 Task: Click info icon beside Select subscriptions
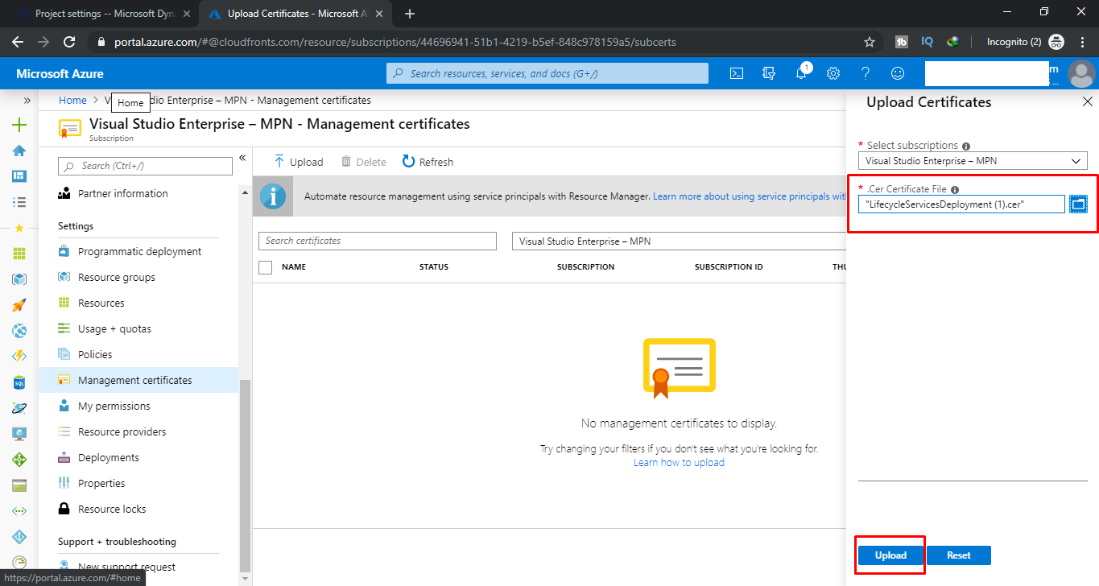coord(966,146)
